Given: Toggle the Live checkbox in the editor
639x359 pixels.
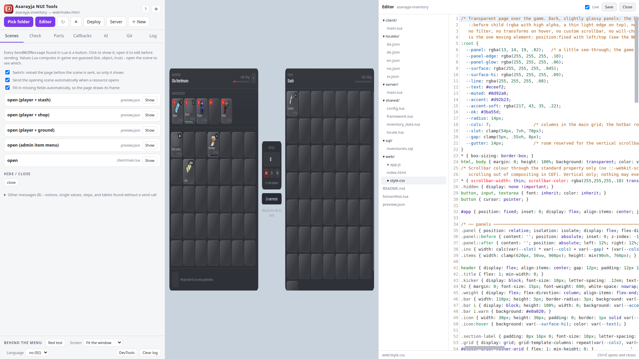Looking at the screenshot, I should point(587,7).
